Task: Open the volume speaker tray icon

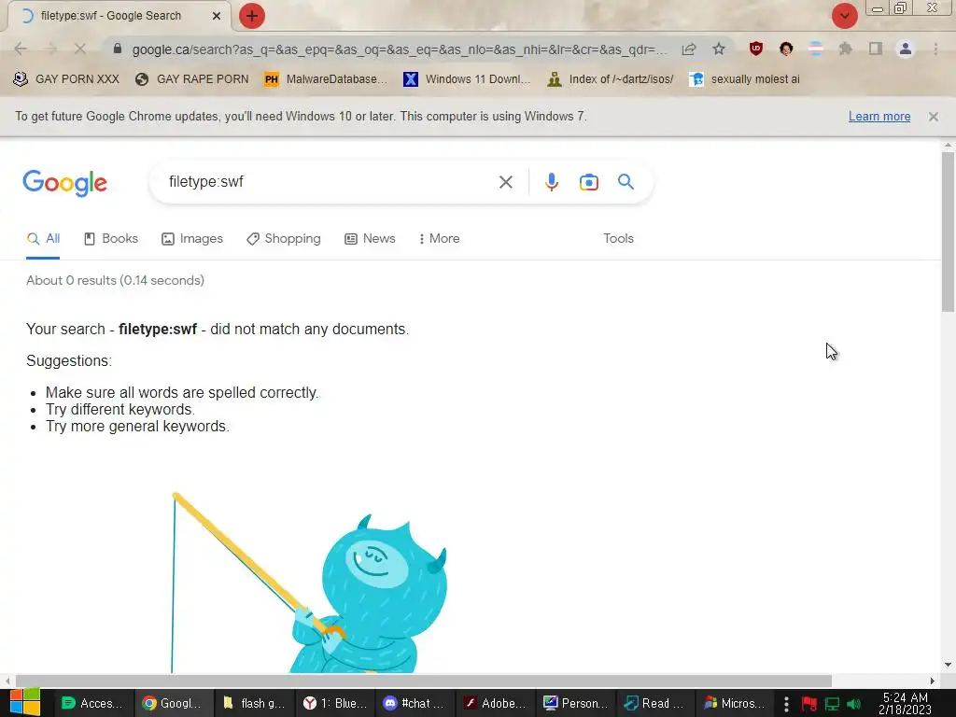Action: (x=854, y=704)
